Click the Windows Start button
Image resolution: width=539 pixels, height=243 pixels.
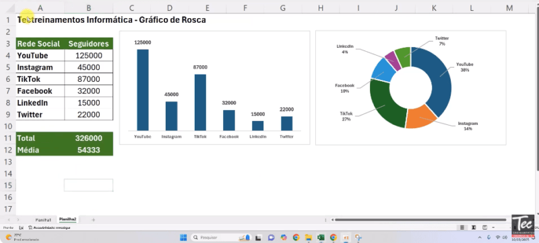[183, 237]
